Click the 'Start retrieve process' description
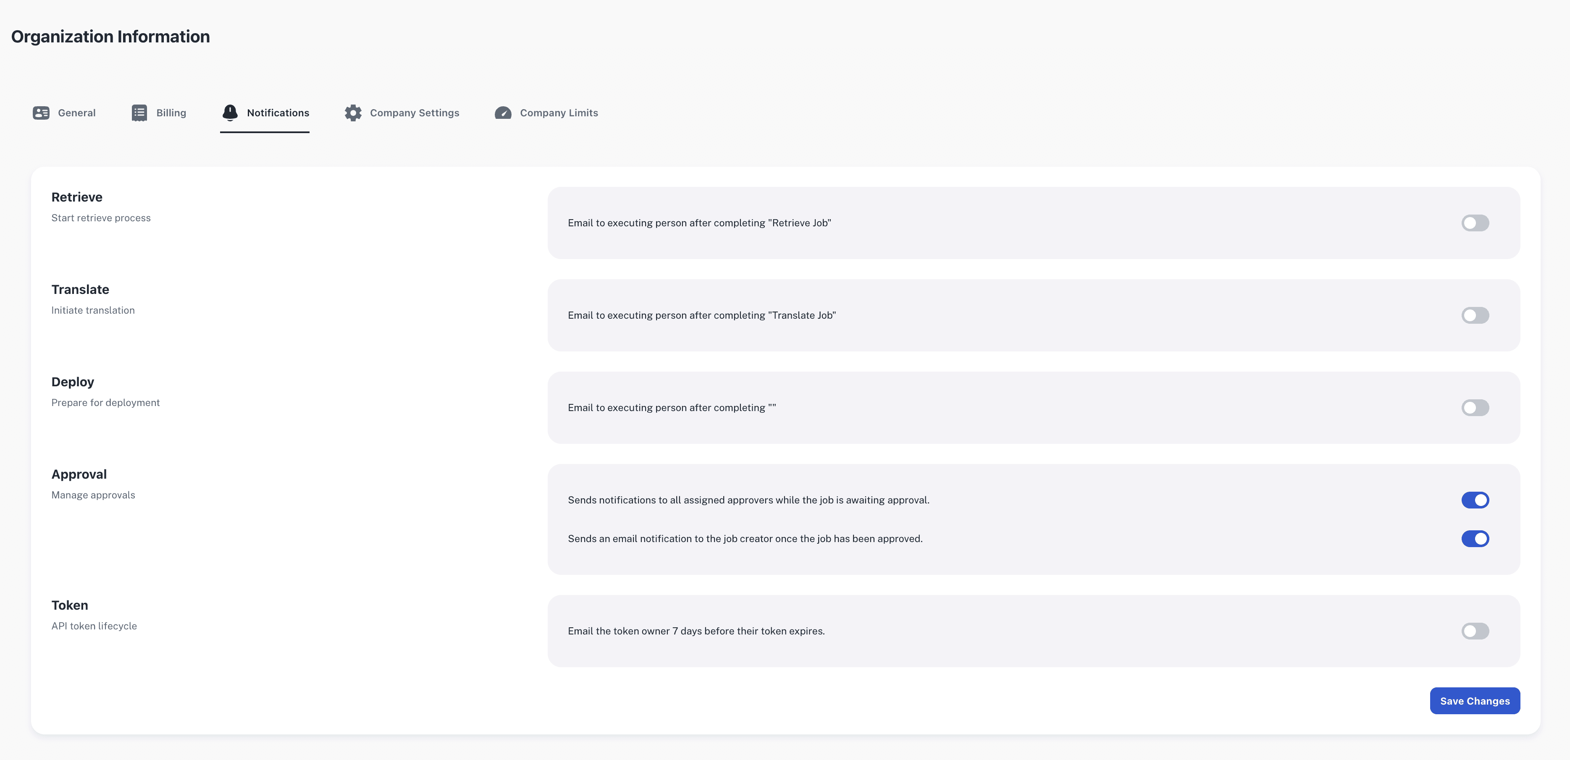The image size is (1570, 760). [x=100, y=218]
